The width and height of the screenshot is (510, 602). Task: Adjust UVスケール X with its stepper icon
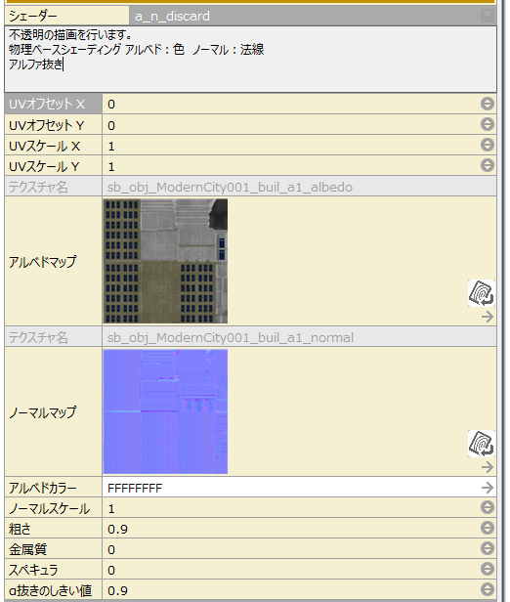pos(487,145)
